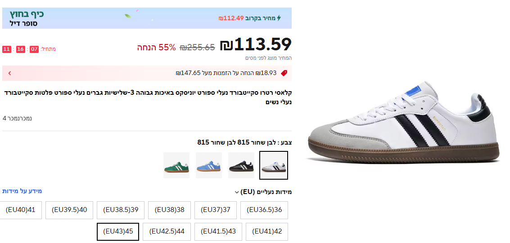Choose size (EU40)41
The image size is (510, 243).
21,210
